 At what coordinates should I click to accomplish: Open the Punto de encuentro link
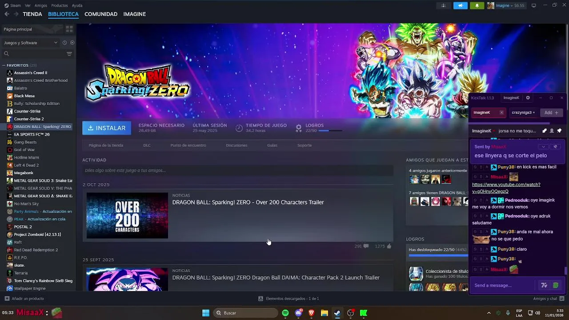coord(188,145)
